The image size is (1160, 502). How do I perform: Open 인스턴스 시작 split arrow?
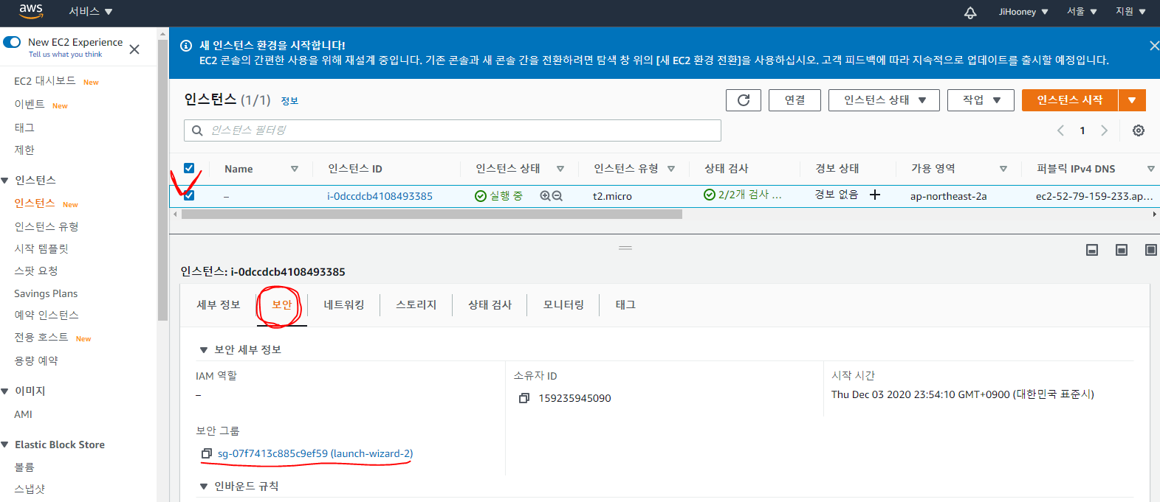[1132, 100]
